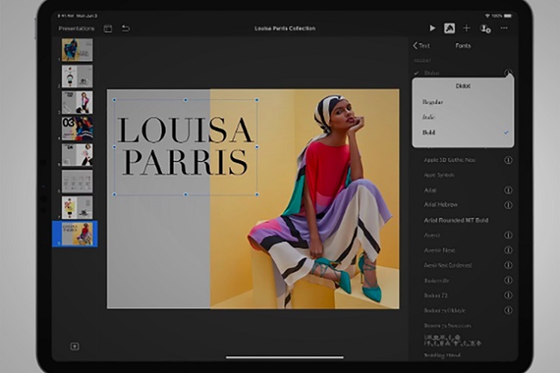Play the slideshow with the Play icon
This screenshot has height=373, width=560.
(x=432, y=28)
